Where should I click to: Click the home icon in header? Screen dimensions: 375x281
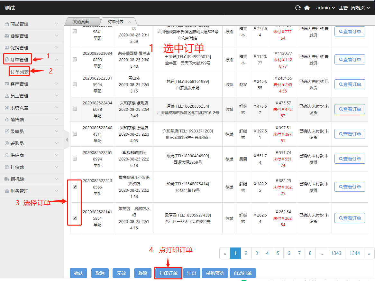pos(307,8)
